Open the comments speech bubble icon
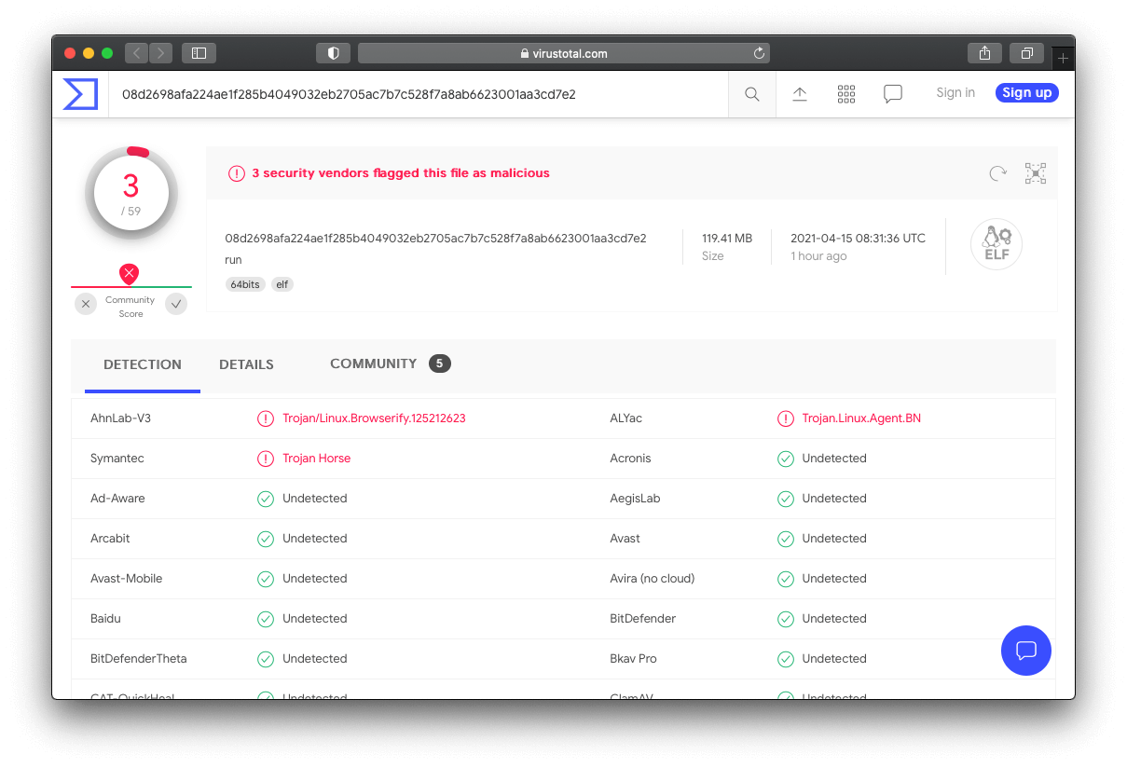 click(x=893, y=94)
